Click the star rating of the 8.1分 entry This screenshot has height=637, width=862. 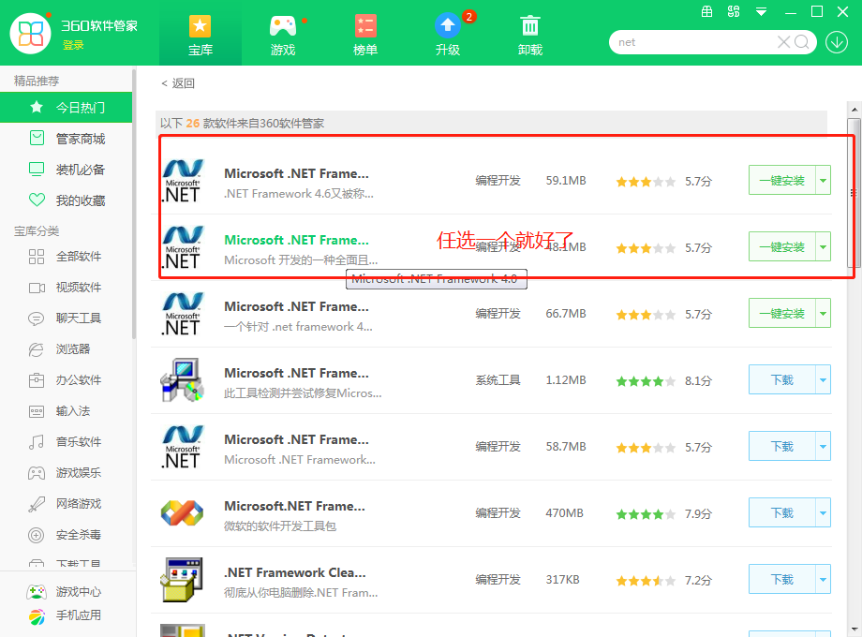(x=646, y=381)
